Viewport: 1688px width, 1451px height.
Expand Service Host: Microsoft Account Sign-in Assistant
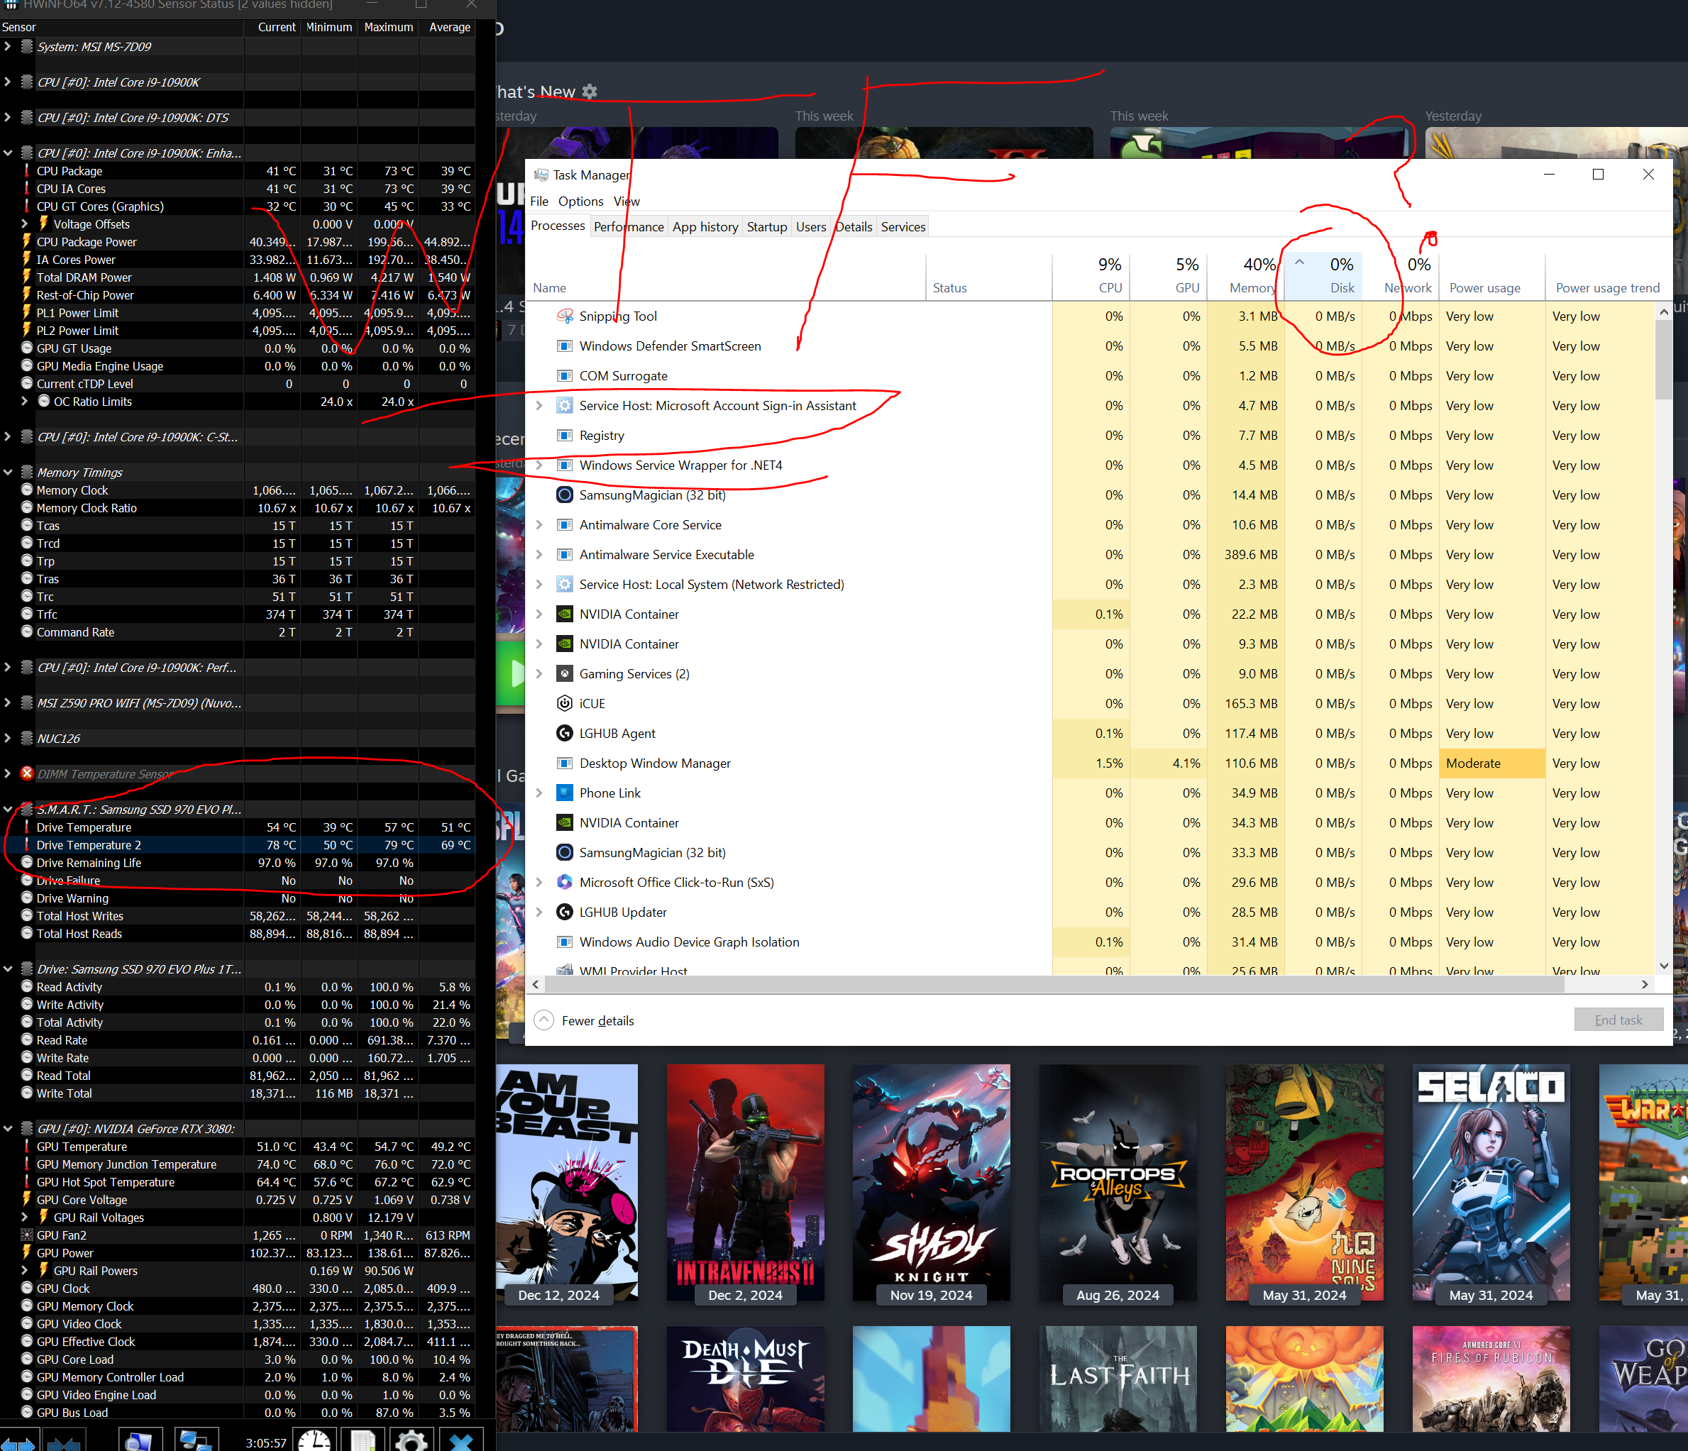(539, 406)
